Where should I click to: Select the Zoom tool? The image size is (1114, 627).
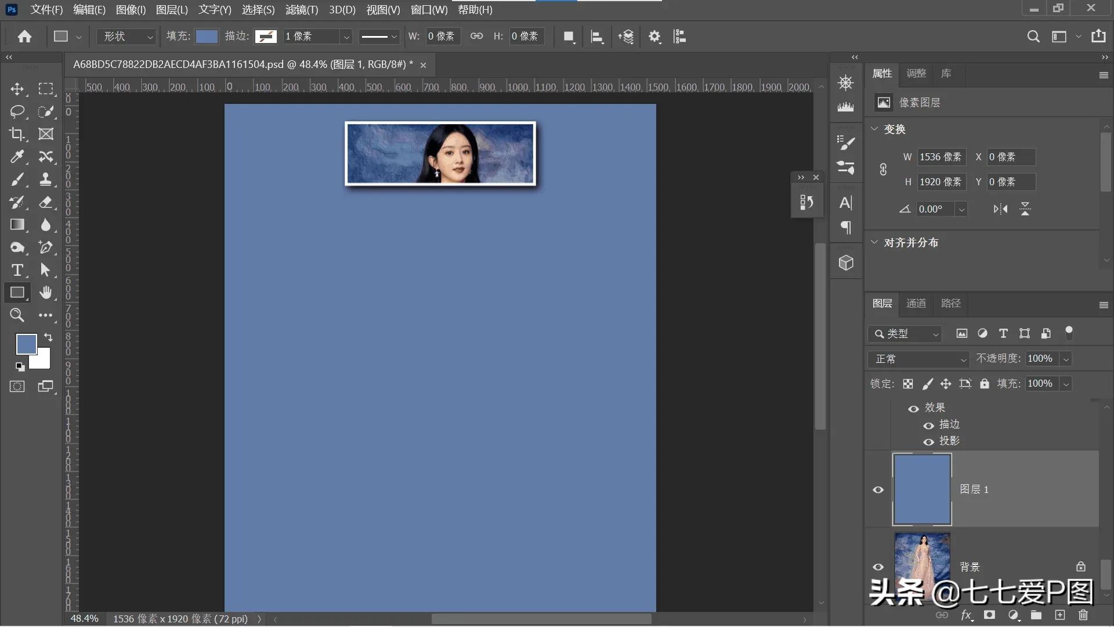(17, 315)
